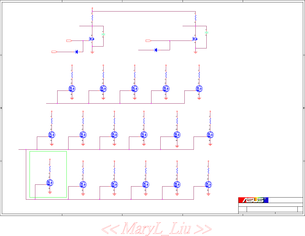
Task: Select the leftmost MOSFET in the middle six-transistor row
Action: [52, 135]
